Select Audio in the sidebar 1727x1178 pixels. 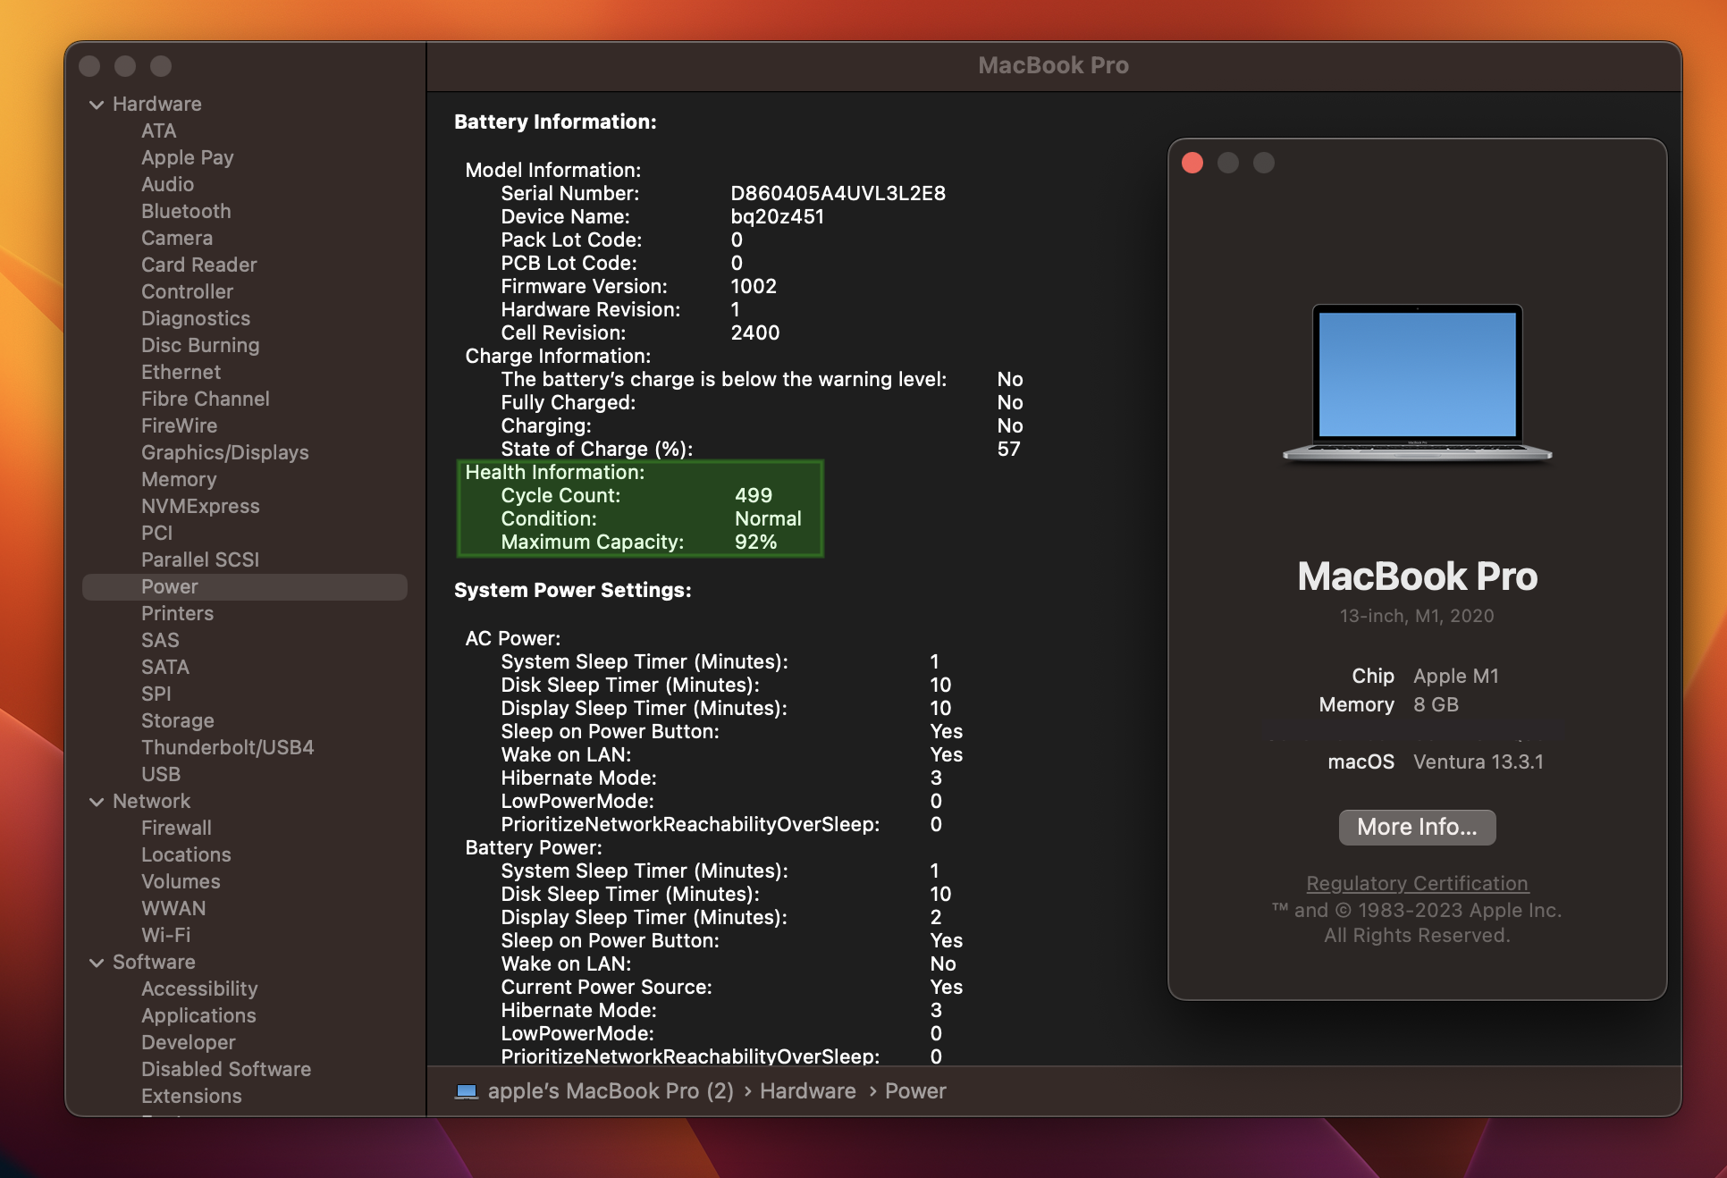click(167, 184)
